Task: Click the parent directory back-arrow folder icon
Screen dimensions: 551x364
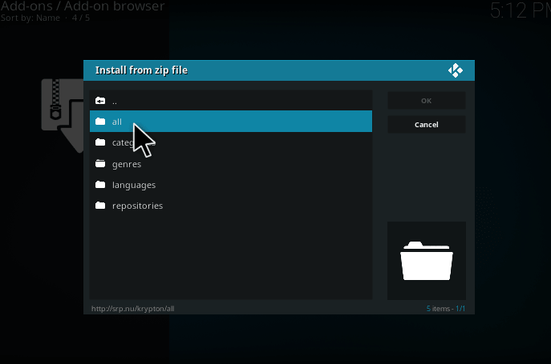Action: coord(100,101)
